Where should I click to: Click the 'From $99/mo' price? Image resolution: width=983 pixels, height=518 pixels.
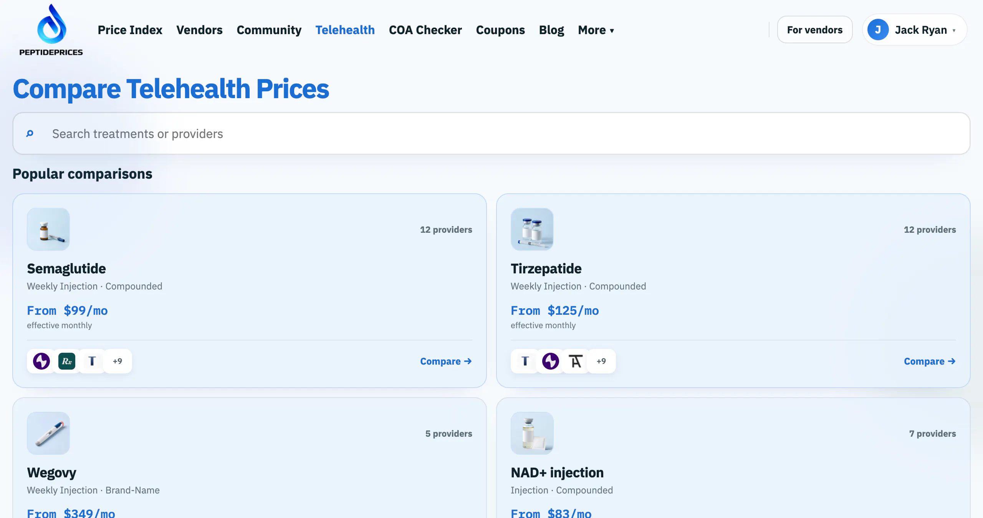[x=67, y=310]
